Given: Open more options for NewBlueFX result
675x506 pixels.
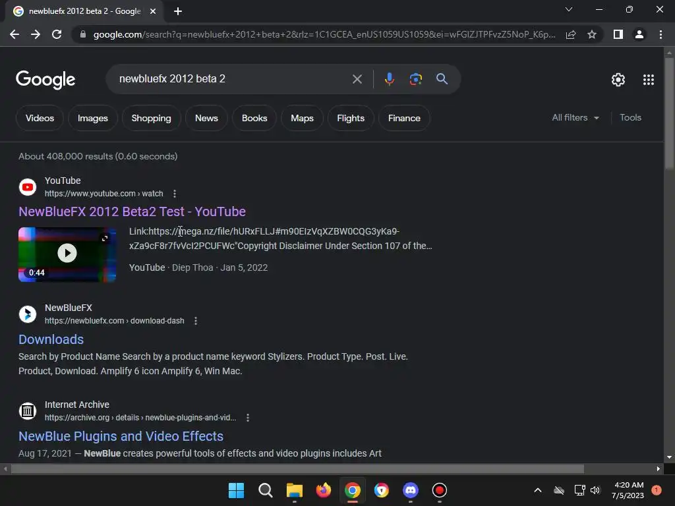Looking at the screenshot, I should coord(195,321).
